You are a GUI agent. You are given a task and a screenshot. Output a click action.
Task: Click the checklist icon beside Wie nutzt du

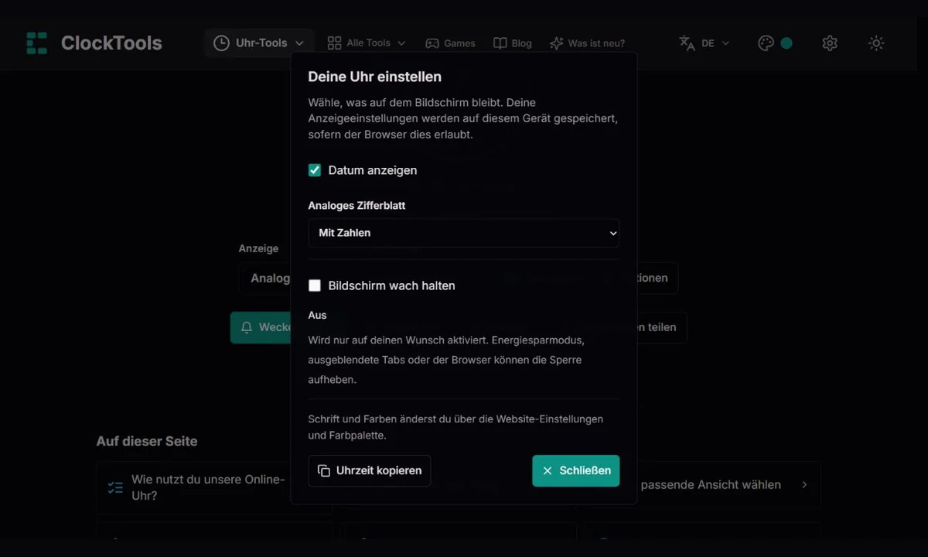point(115,487)
